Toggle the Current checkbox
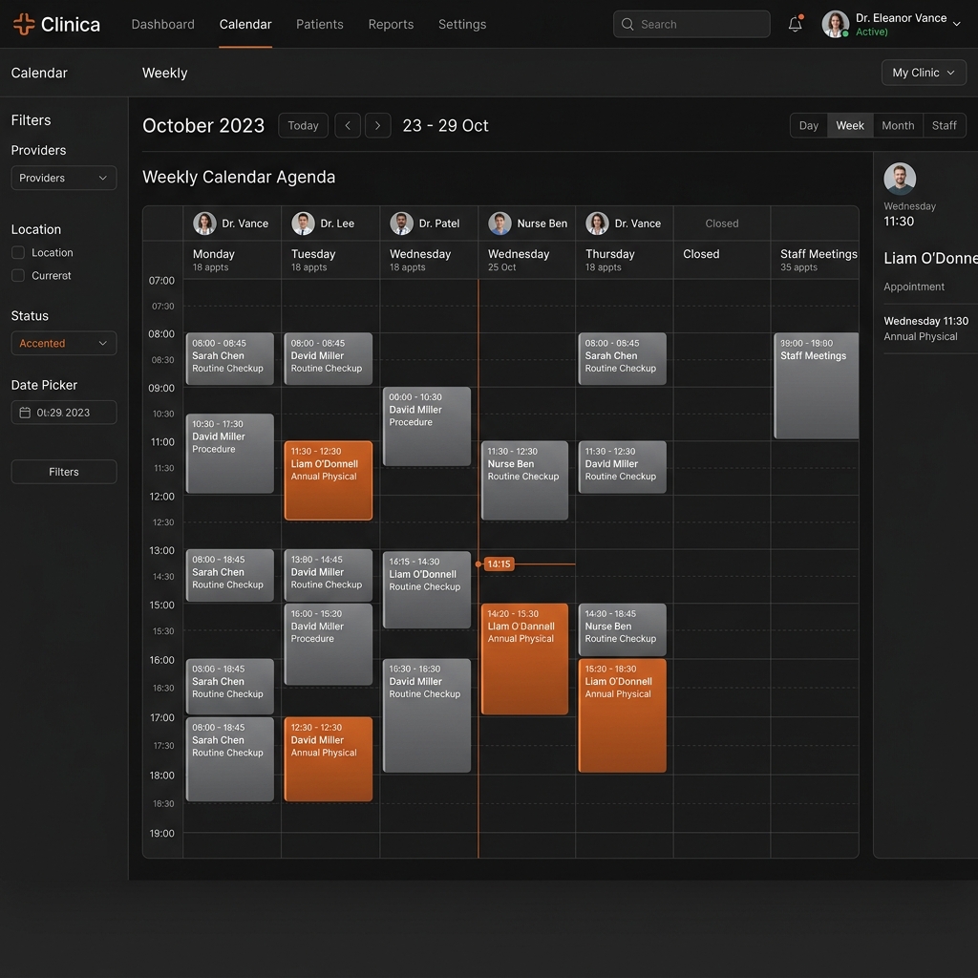The height and width of the screenshot is (978, 978). 18,275
